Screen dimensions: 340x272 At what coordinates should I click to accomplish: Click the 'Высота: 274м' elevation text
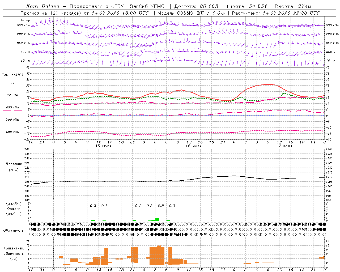point(293,6)
